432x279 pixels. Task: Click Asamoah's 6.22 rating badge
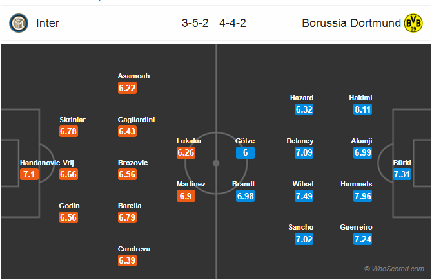[127, 88]
